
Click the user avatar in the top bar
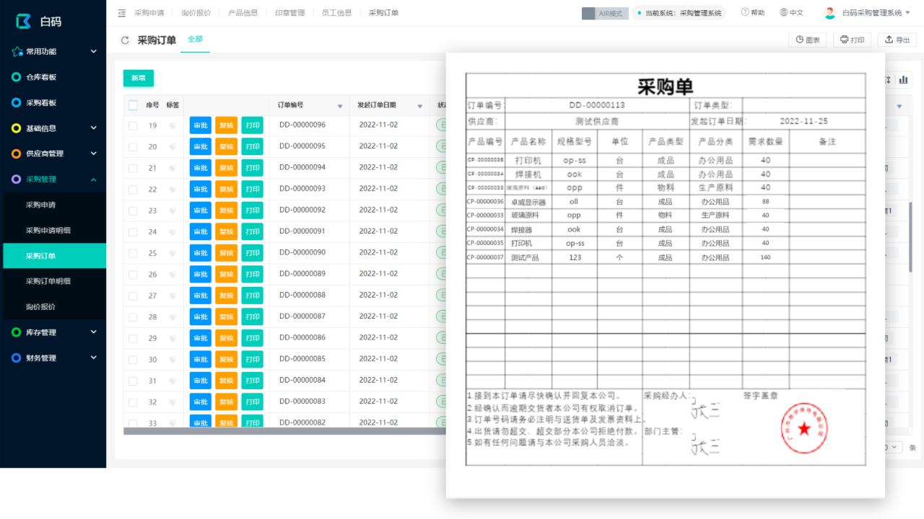[829, 13]
